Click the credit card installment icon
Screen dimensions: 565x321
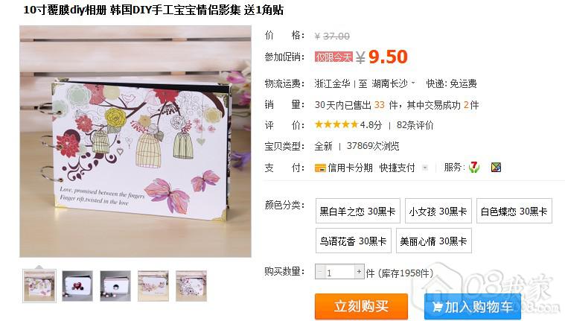pyautogui.click(x=320, y=168)
